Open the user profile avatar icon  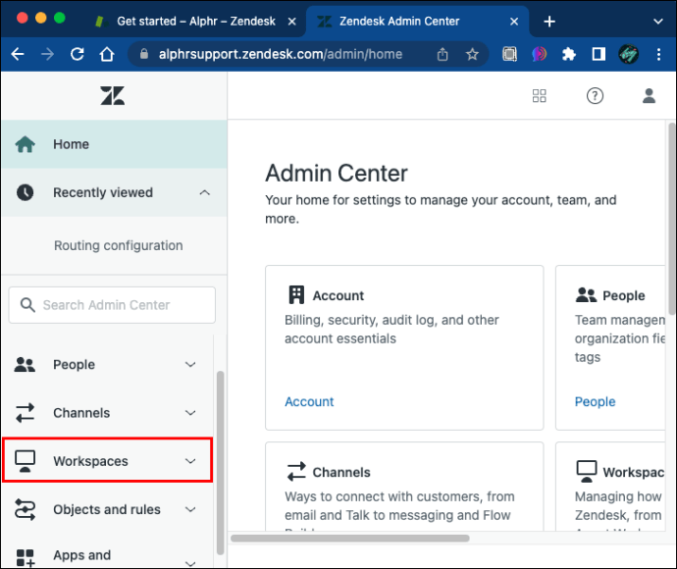pos(649,95)
